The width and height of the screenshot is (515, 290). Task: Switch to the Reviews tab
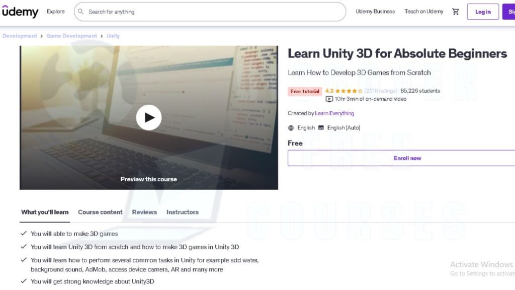(x=144, y=212)
